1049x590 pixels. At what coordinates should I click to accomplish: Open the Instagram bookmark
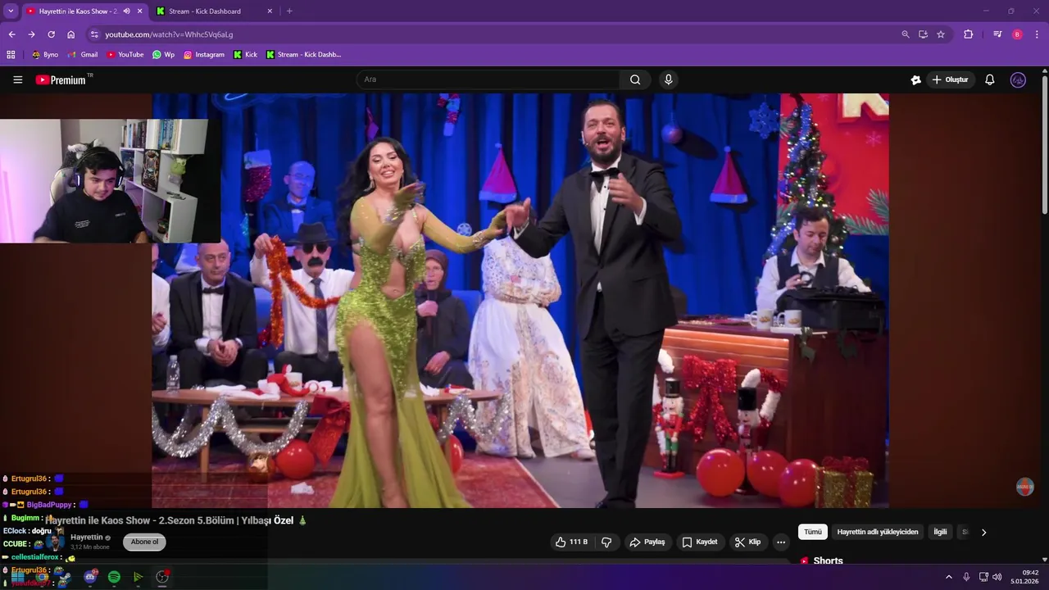[204, 55]
